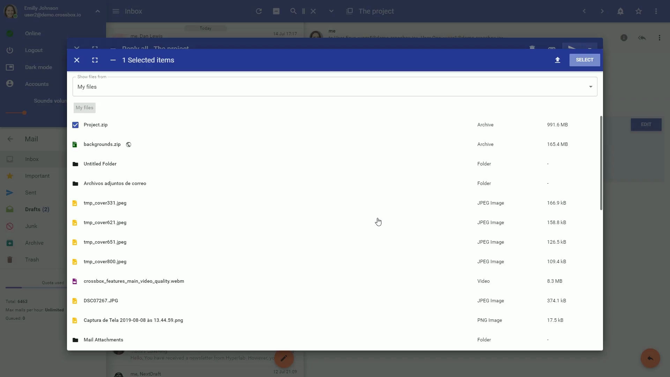Select the tmp_cover331.jpeg file icon

coord(75,203)
